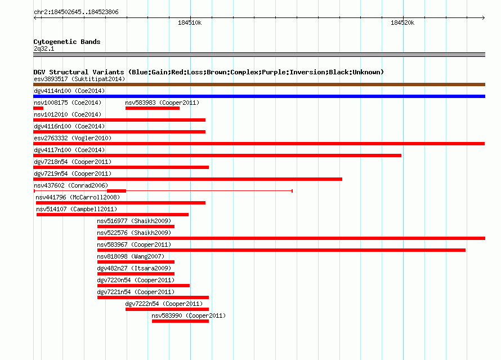Open the dgv7220n54 (Cooper2011) label
This screenshot has height=360, width=501.
coord(136,280)
